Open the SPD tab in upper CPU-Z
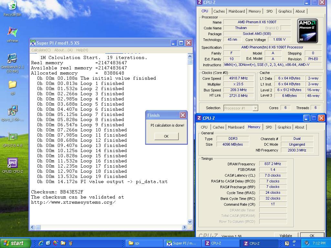 point(269,11)
